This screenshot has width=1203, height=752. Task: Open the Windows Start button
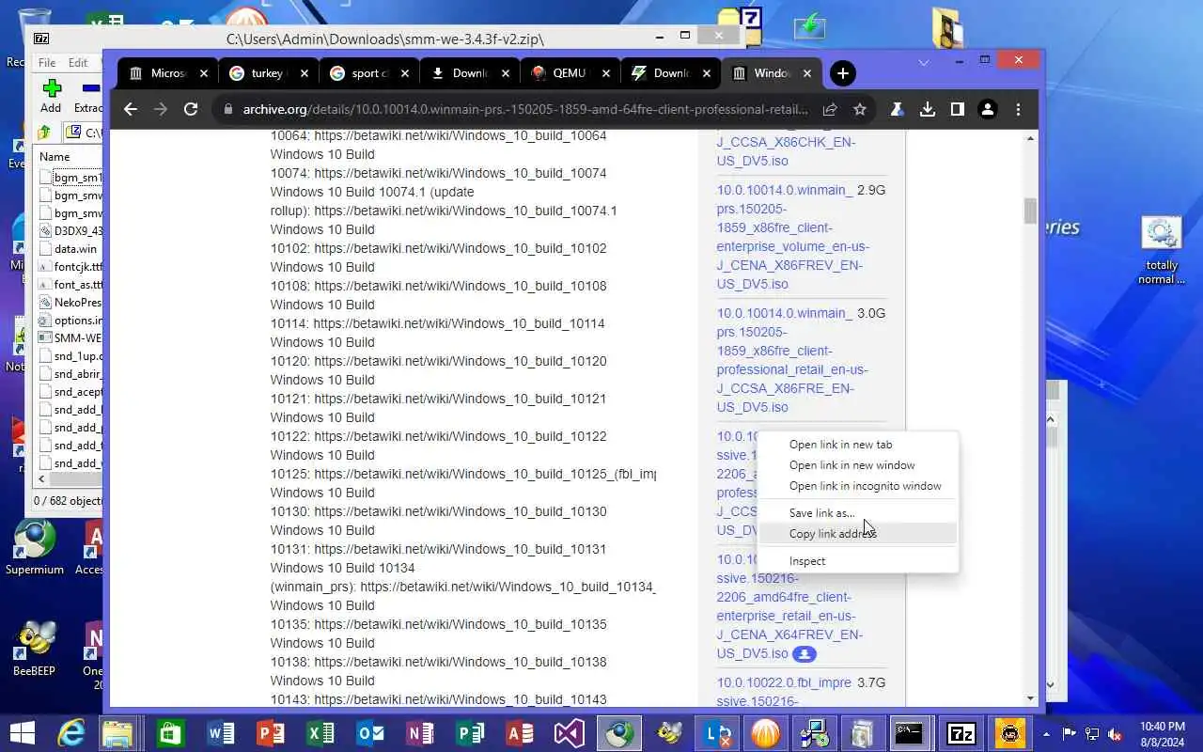coord(23,733)
